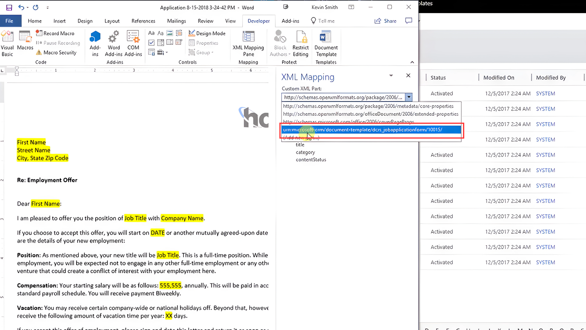This screenshot has width=586, height=330.
Task: Open COM Add-ins dialog
Action: pos(133,44)
